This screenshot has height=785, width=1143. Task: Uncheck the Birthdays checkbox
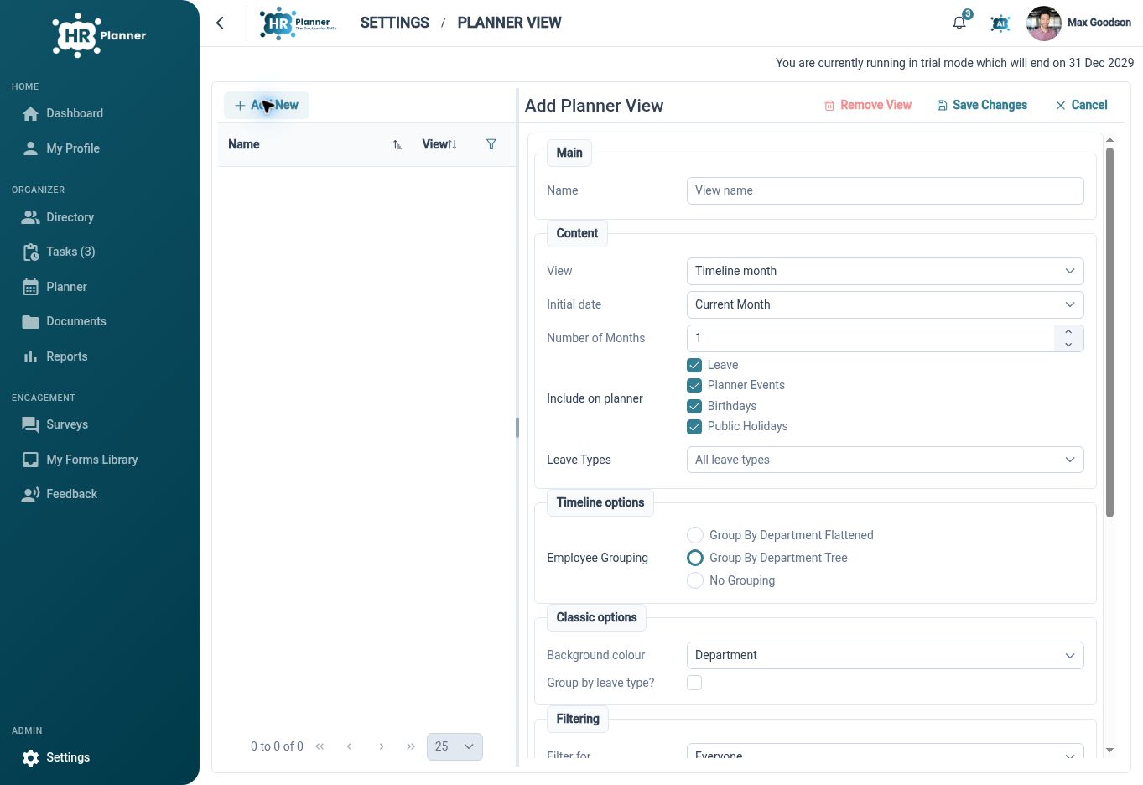click(694, 406)
